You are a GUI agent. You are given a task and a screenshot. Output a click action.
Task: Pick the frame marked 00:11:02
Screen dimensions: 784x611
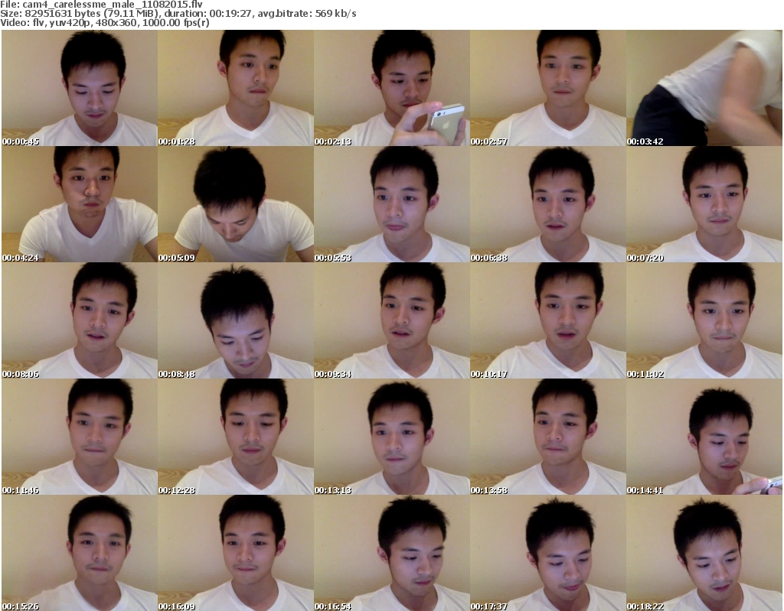[704, 320]
